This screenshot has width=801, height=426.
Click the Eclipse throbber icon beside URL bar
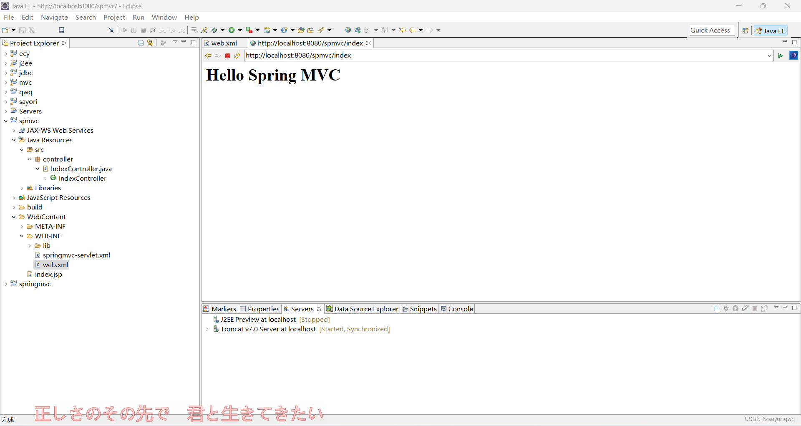[793, 55]
